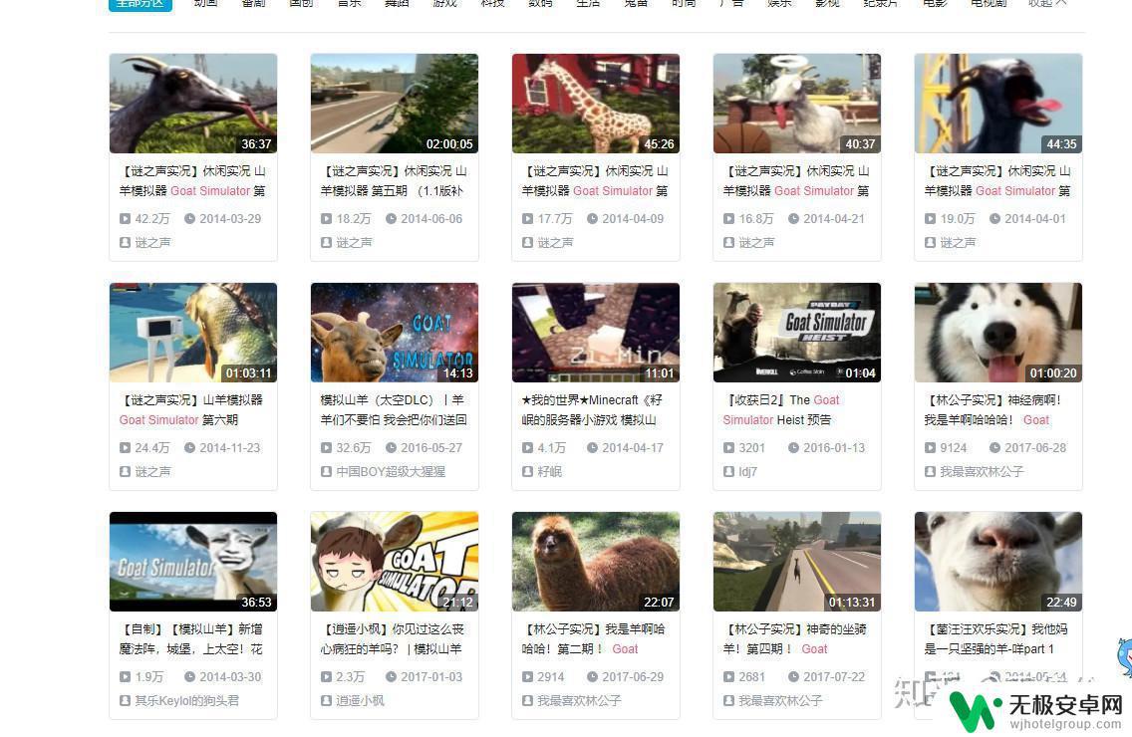Click the uploader icon beside 籽岷
Image resolution: width=1132 pixels, height=737 pixels.
point(528,472)
